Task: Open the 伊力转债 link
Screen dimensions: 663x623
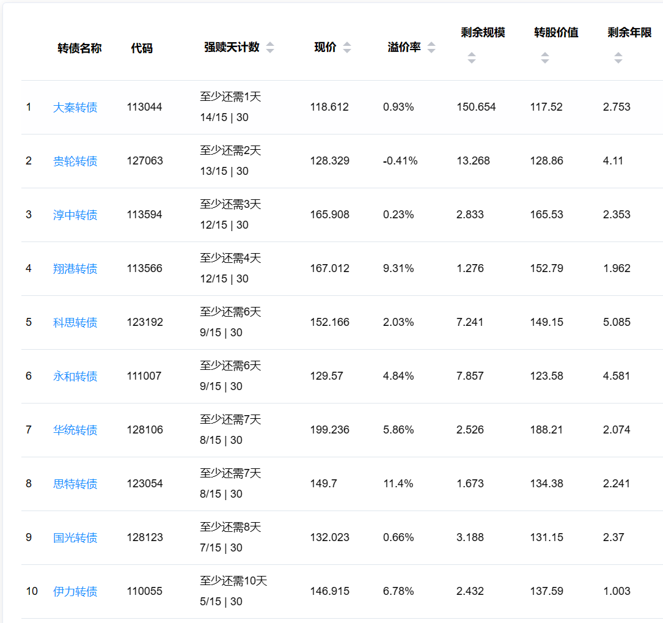Action: click(75, 592)
